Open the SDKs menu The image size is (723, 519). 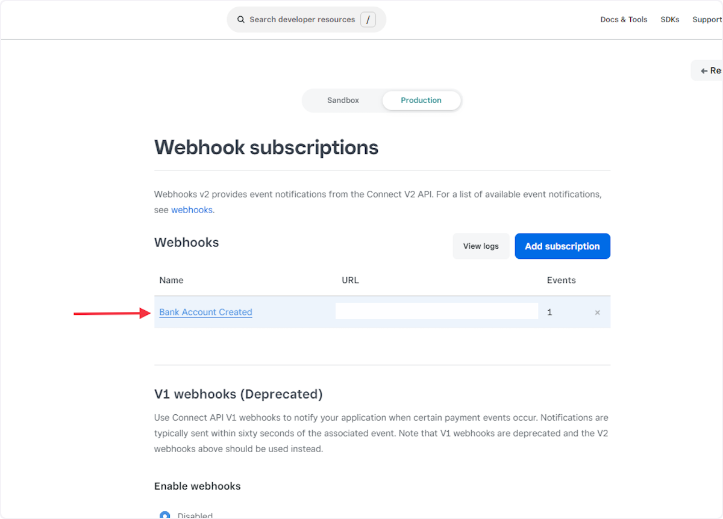click(670, 19)
